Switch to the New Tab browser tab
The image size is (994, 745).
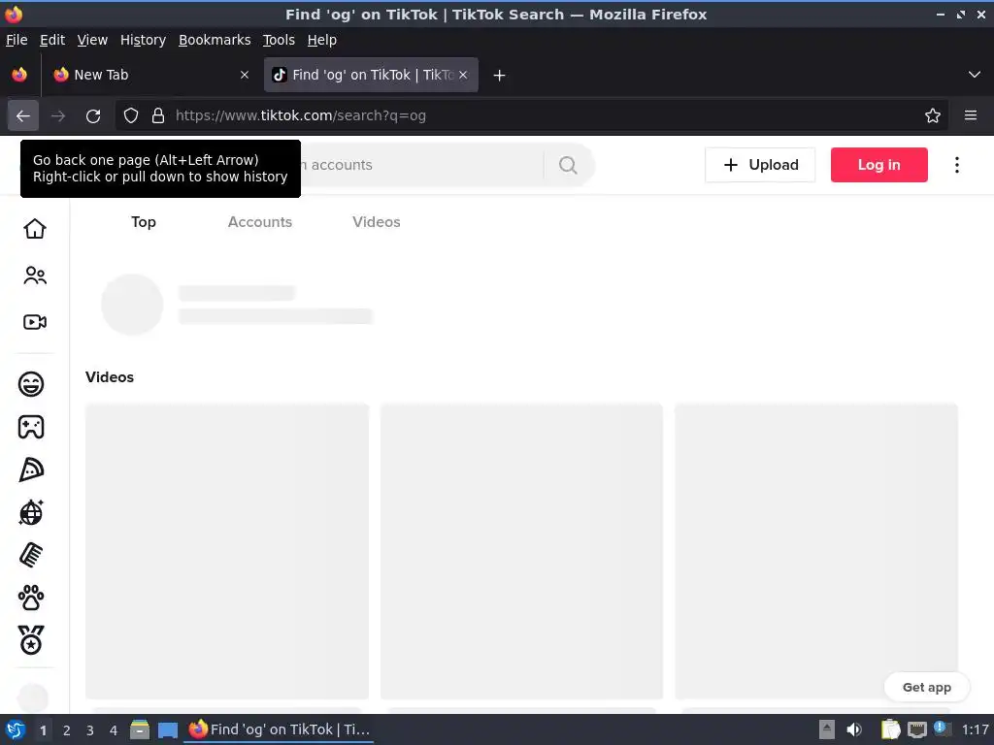pos(150,75)
